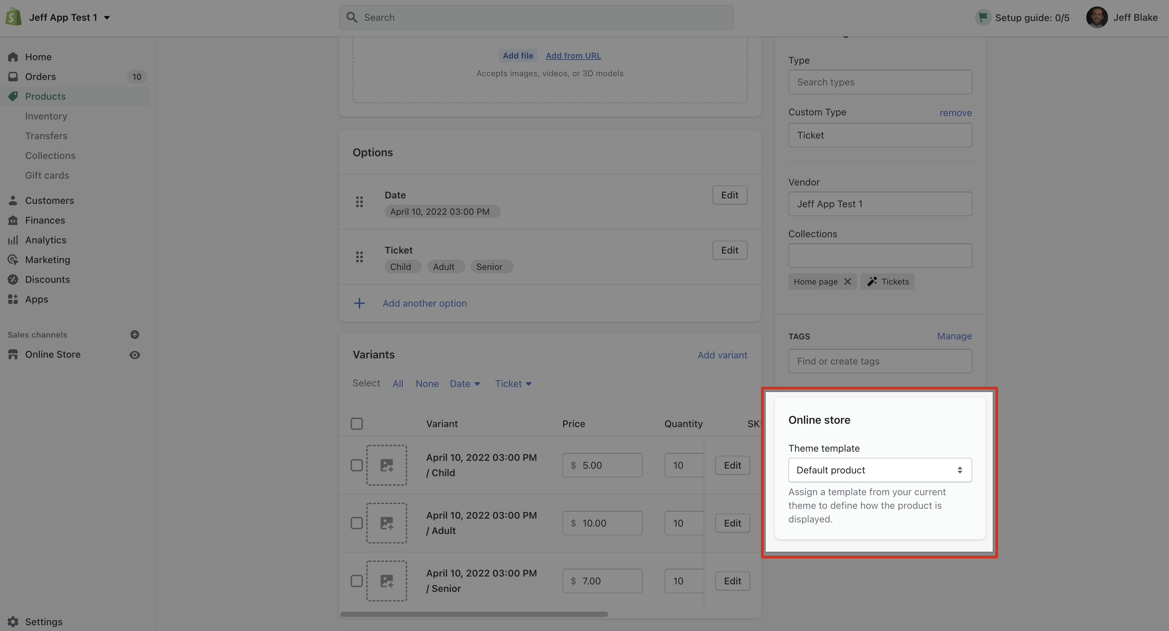
Task: Click the Vendor field
Action: 879,204
